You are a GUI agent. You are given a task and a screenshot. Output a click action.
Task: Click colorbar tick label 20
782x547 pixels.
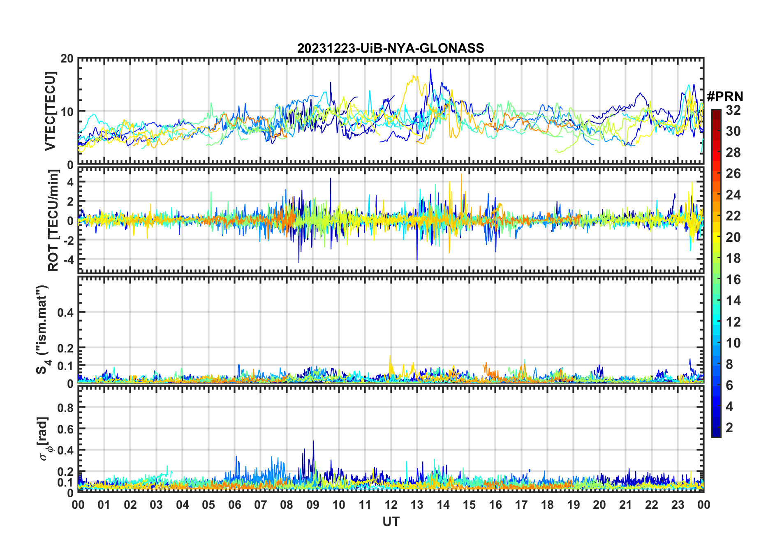click(733, 237)
